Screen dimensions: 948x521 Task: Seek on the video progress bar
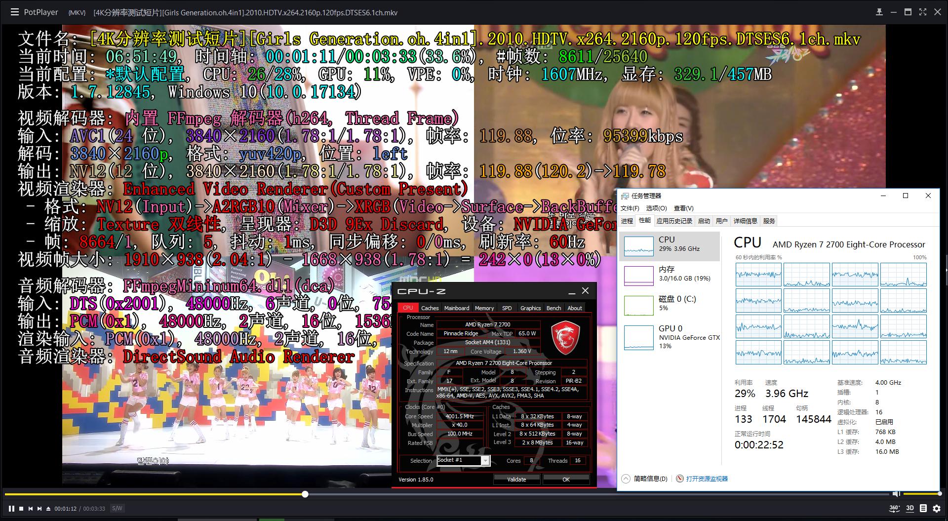(447, 494)
